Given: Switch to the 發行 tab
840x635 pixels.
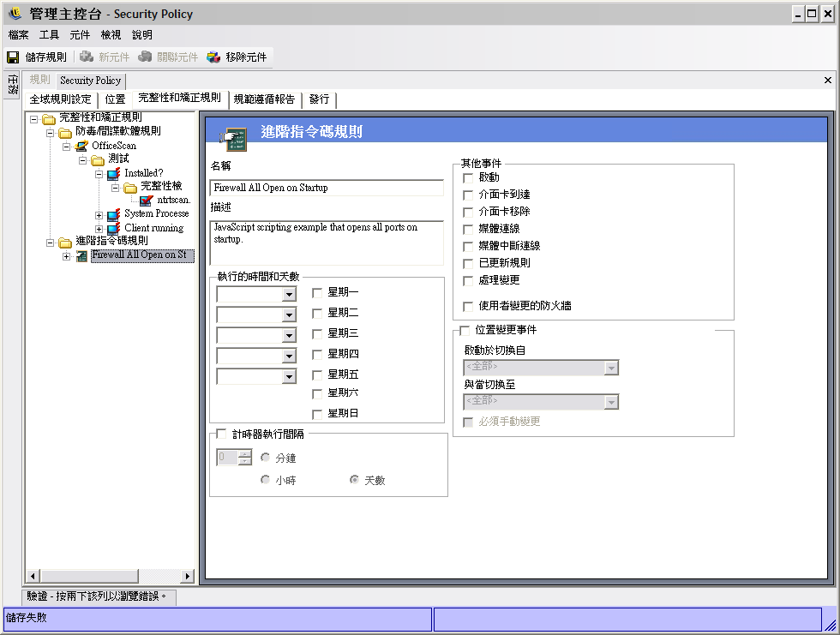Looking at the screenshot, I should pyautogui.click(x=319, y=99).
